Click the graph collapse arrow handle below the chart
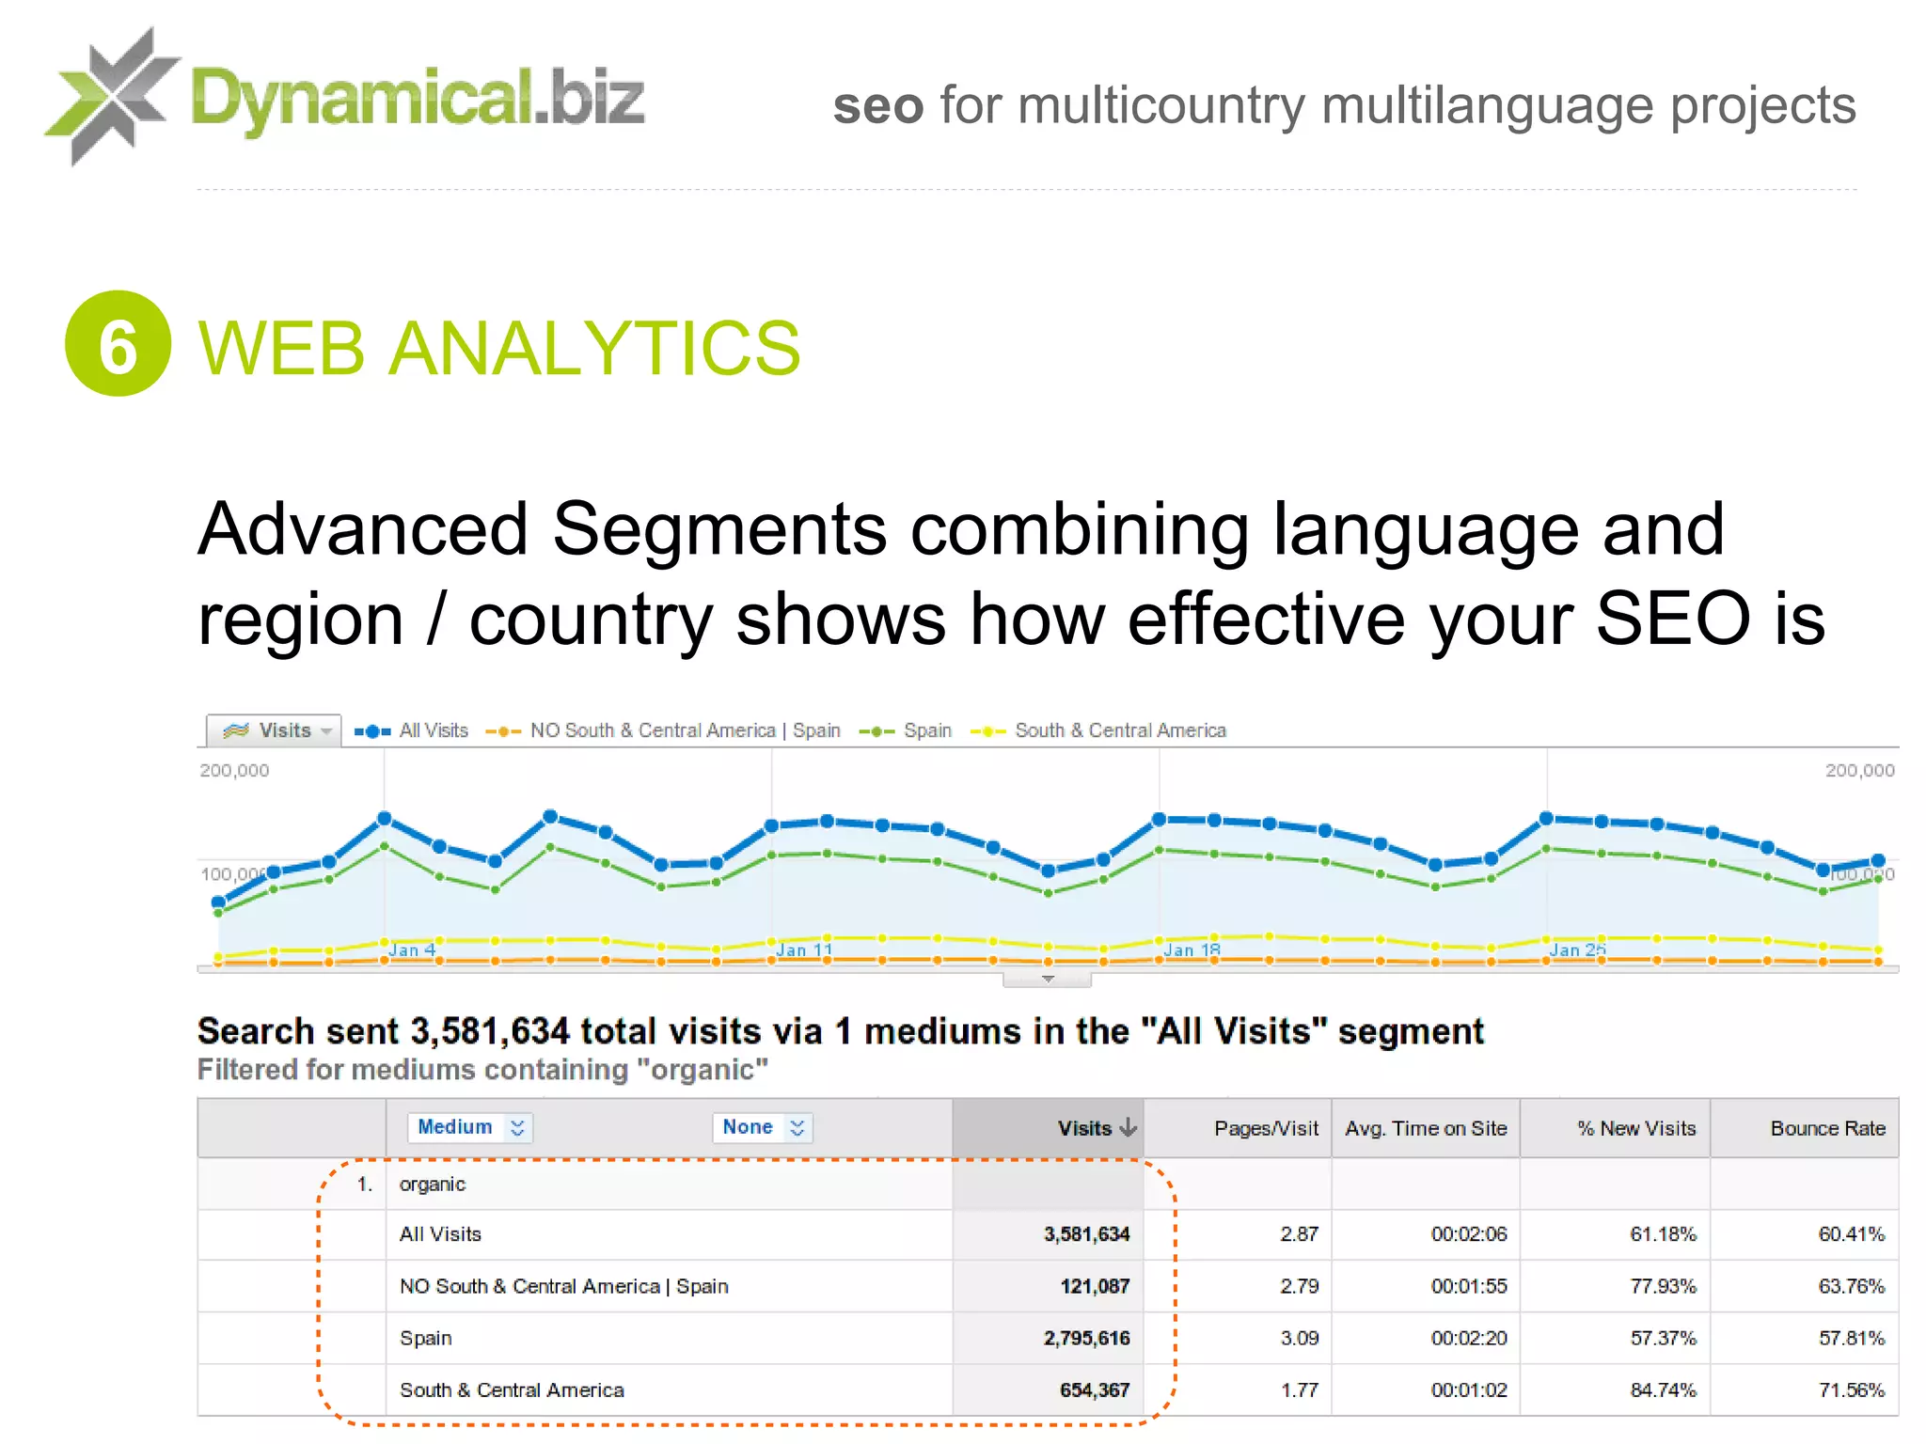Image resolution: width=1926 pixels, height=1444 pixels. 1048,980
